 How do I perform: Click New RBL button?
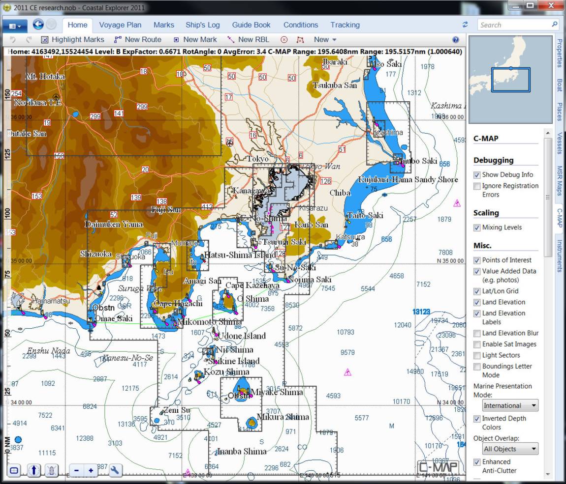coord(249,40)
